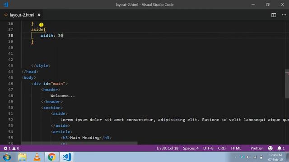
Task: Click the Visual Studio Code taskbar icon
Action: [66, 157]
